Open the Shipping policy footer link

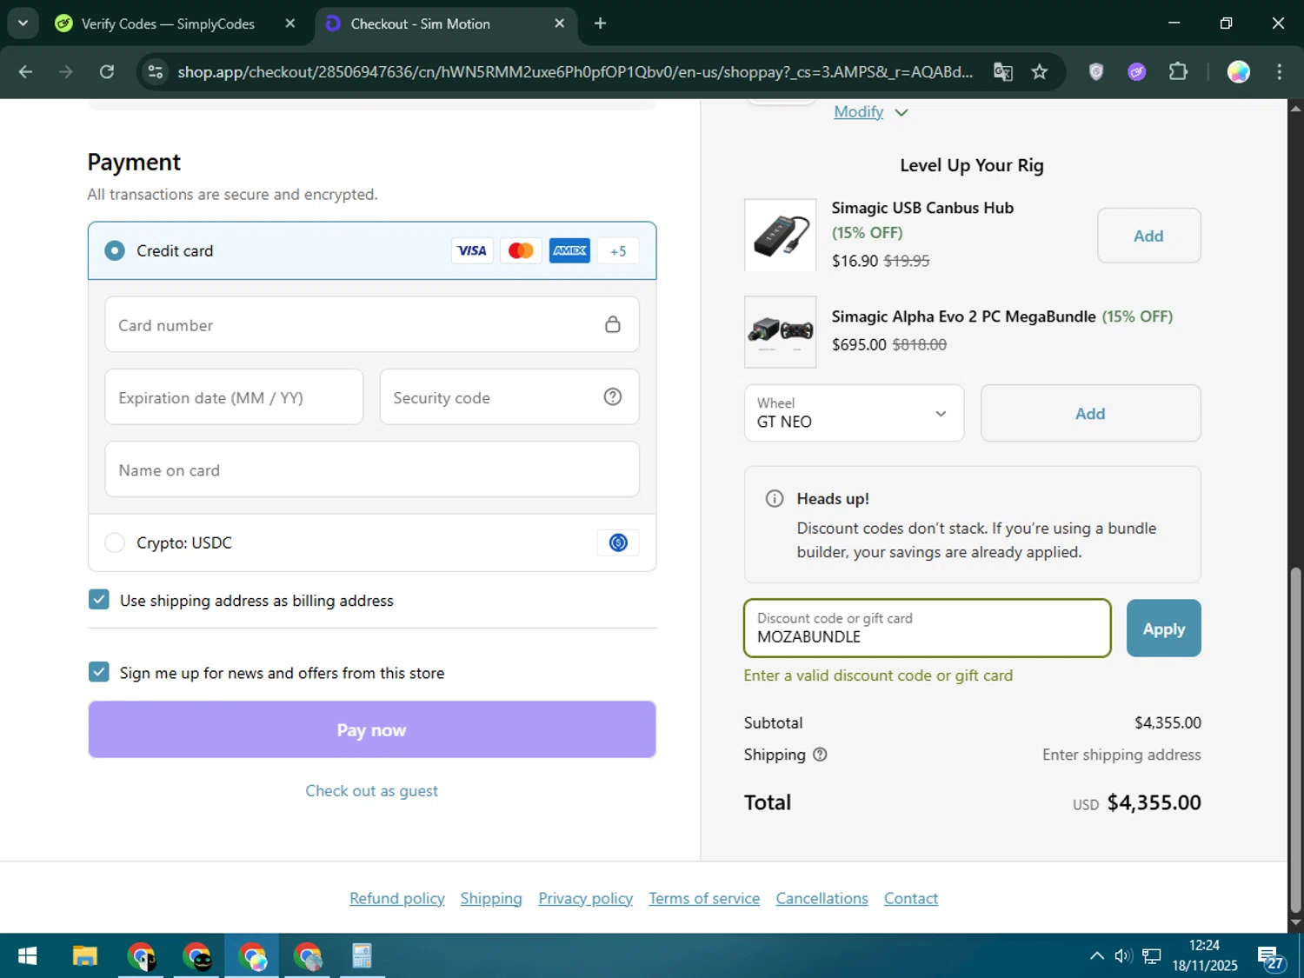(491, 898)
